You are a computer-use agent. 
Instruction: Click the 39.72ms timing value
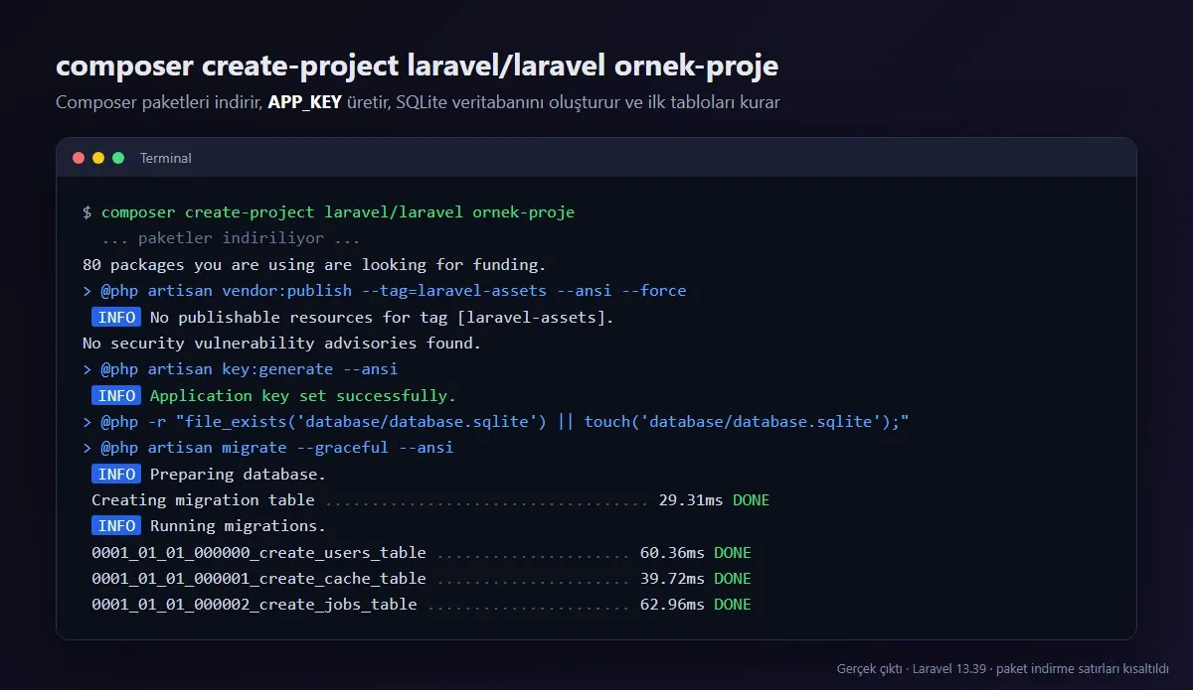tap(672, 579)
